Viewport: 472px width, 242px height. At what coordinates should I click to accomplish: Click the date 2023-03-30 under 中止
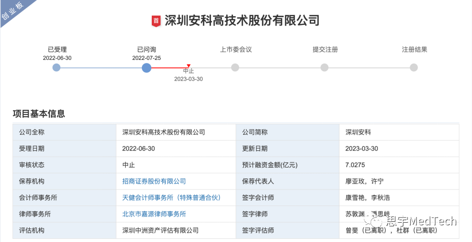(x=189, y=79)
